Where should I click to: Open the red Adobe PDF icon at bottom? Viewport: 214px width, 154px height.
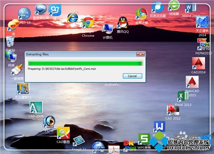coord(114,149)
